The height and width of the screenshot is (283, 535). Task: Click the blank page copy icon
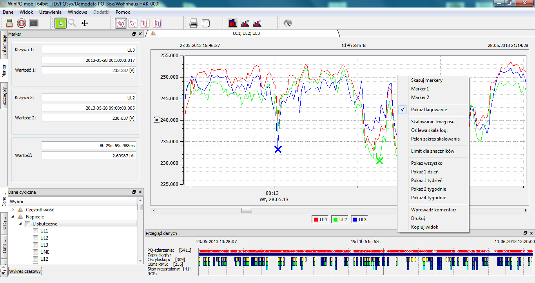(206, 23)
